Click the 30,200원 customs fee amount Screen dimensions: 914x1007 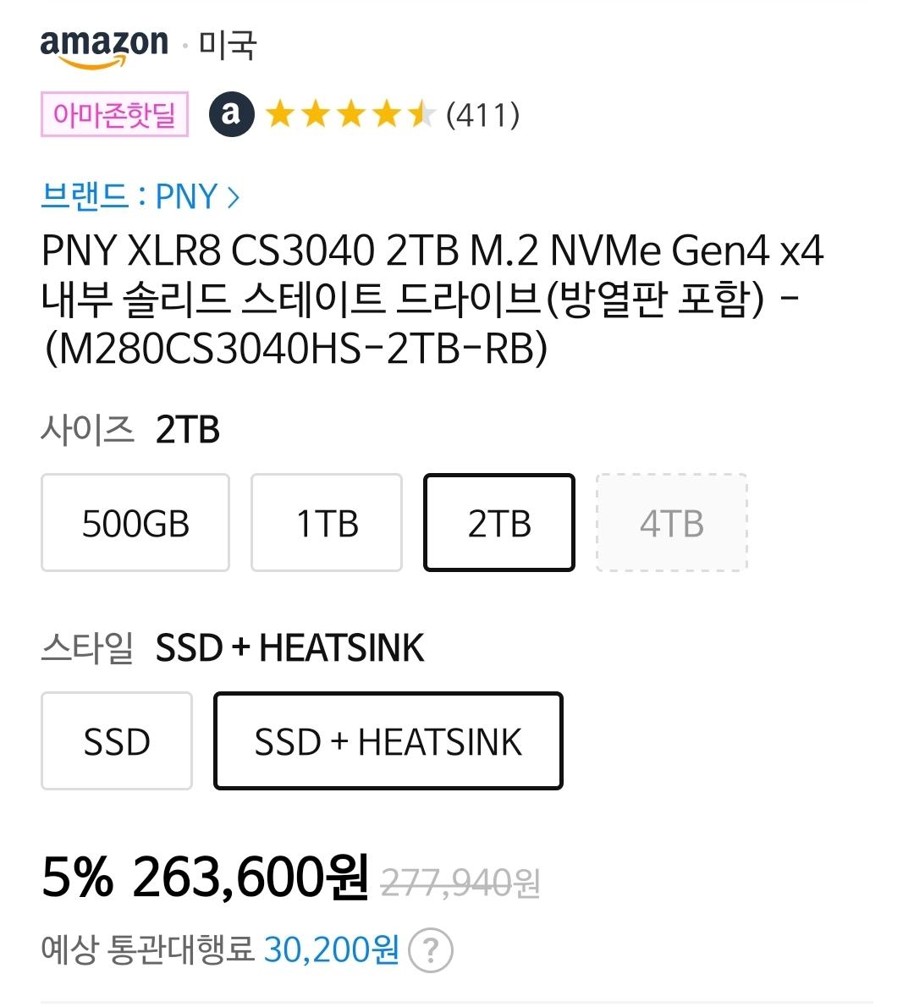point(332,949)
